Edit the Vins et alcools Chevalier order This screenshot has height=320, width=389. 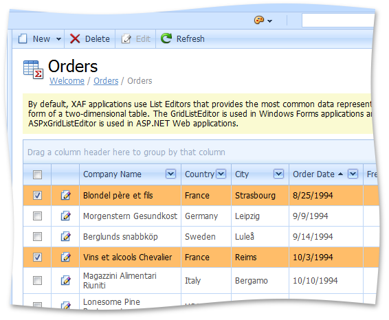pyautogui.click(x=66, y=257)
